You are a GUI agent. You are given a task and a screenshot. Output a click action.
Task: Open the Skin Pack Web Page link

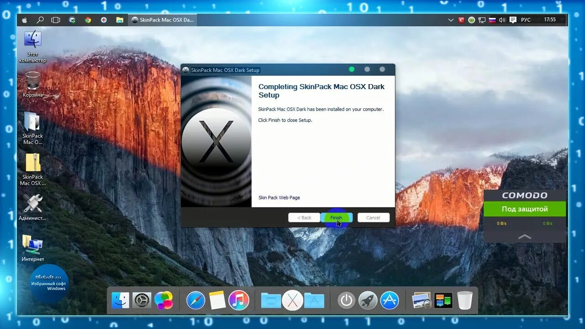pos(279,197)
